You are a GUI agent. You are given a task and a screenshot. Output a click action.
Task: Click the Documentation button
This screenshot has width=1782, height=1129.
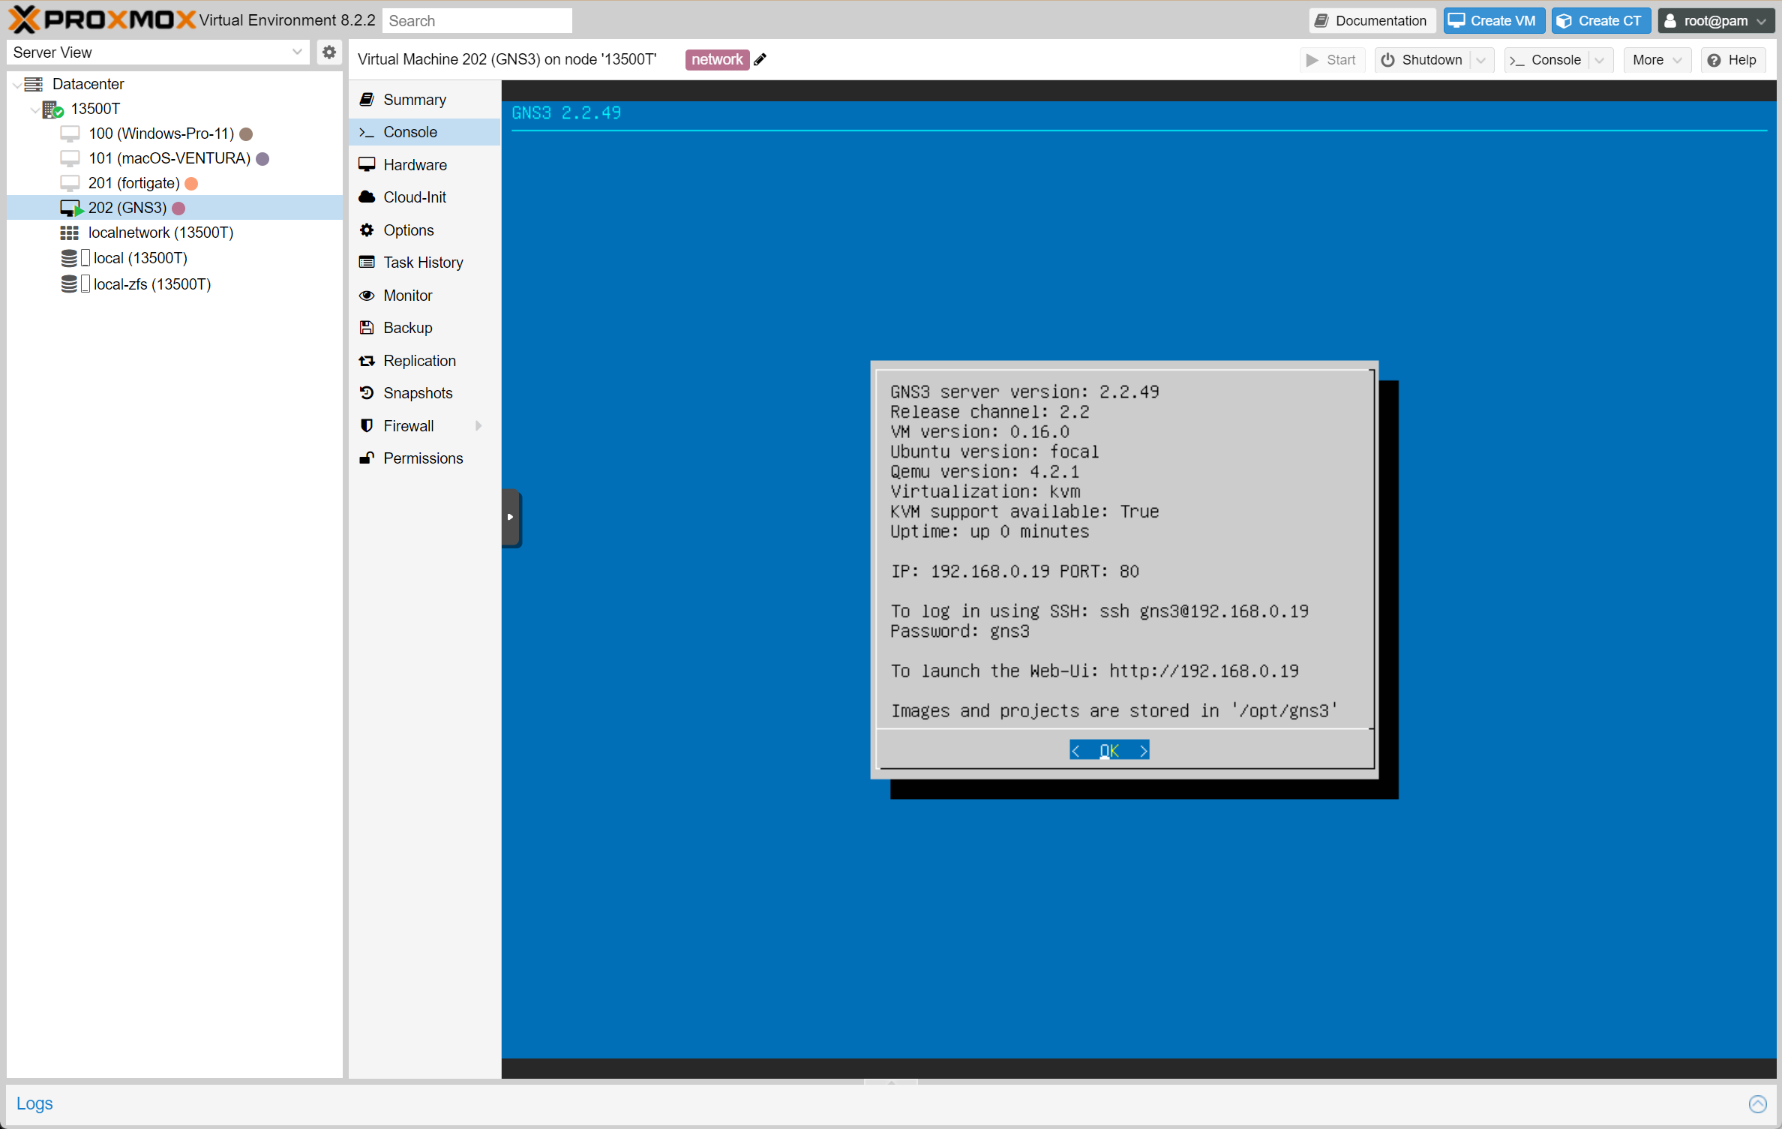[x=1372, y=20]
